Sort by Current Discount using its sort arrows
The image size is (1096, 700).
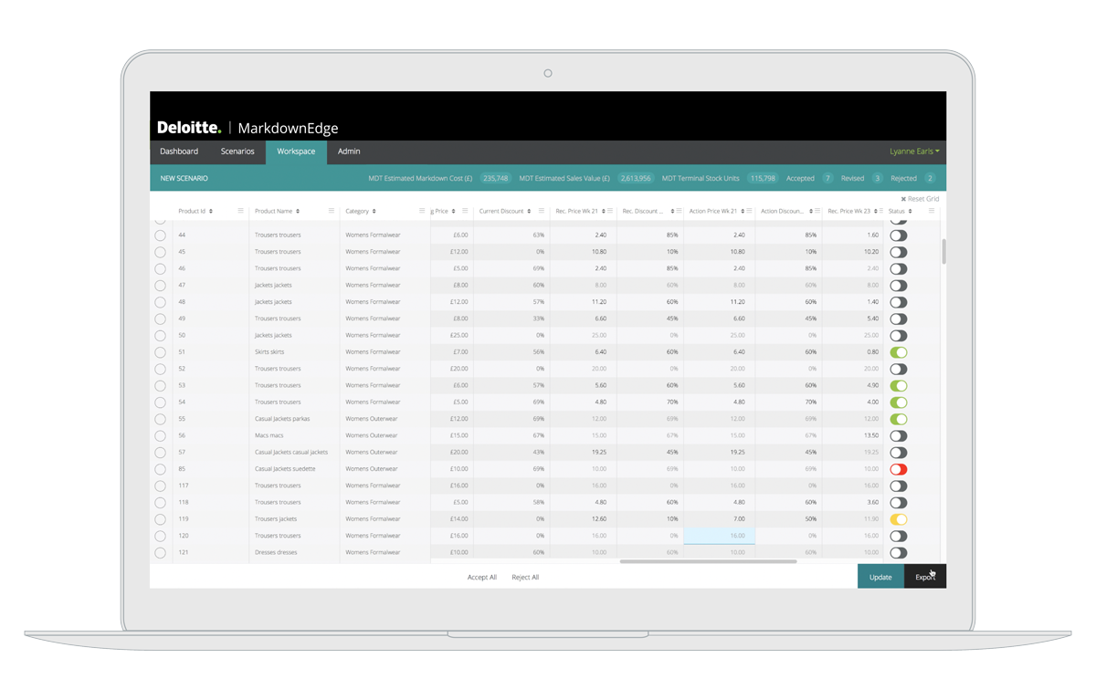[529, 211]
